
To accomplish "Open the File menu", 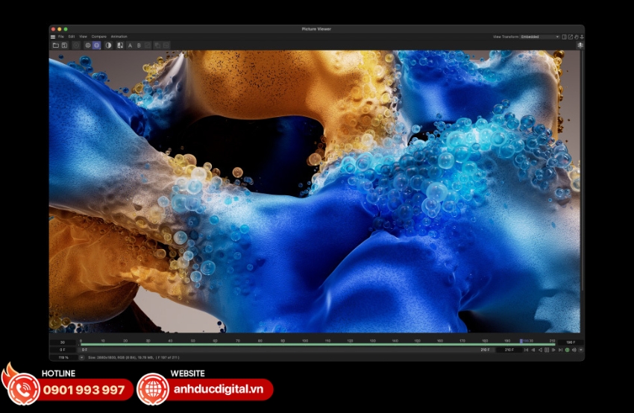I will coord(61,37).
